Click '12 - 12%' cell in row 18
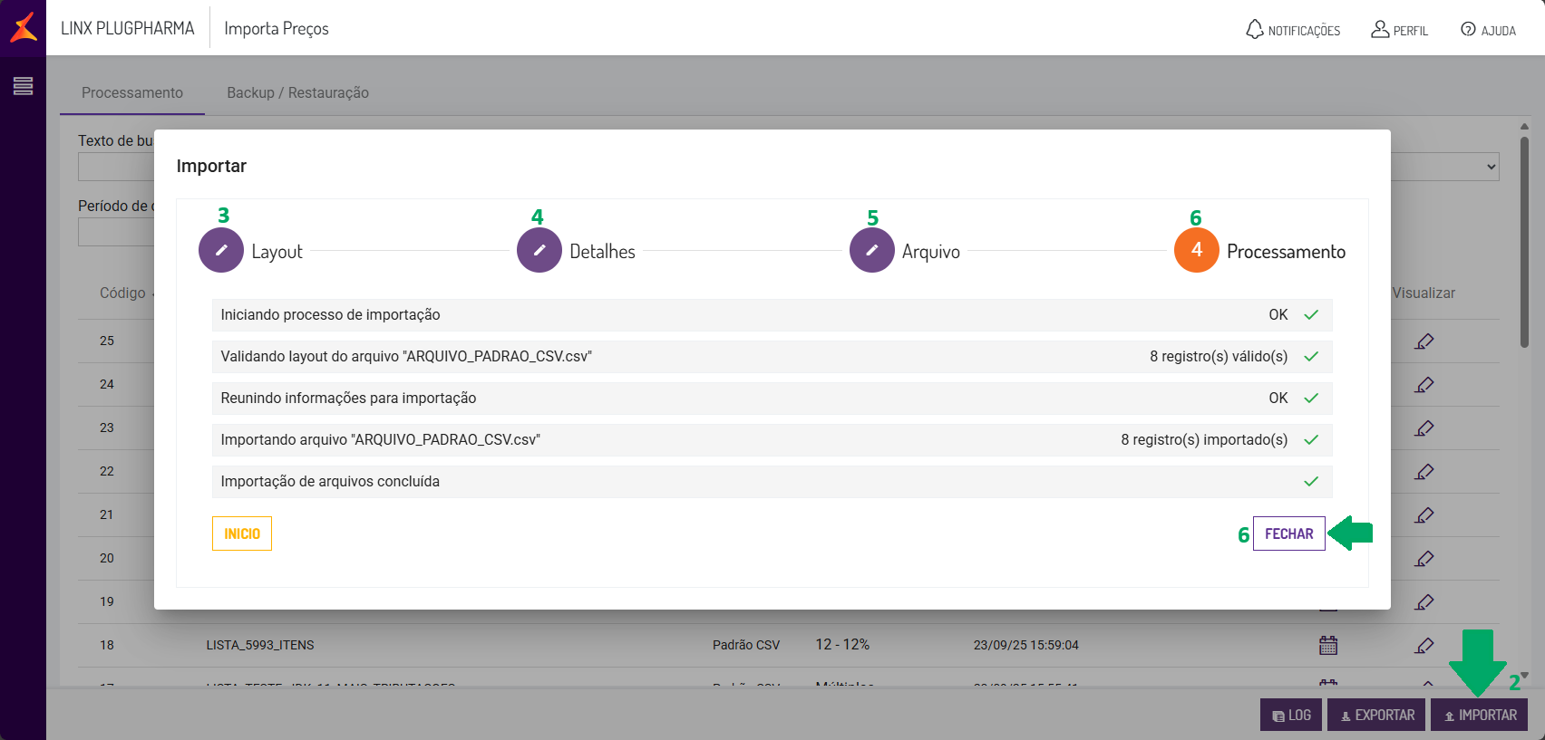Image resolution: width=1545 pixels, height=740 pixels. tap(842, 644)
